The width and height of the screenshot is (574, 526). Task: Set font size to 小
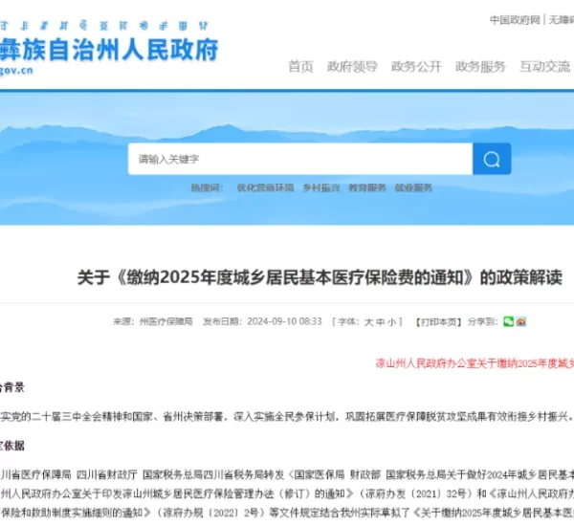[391, 322]
